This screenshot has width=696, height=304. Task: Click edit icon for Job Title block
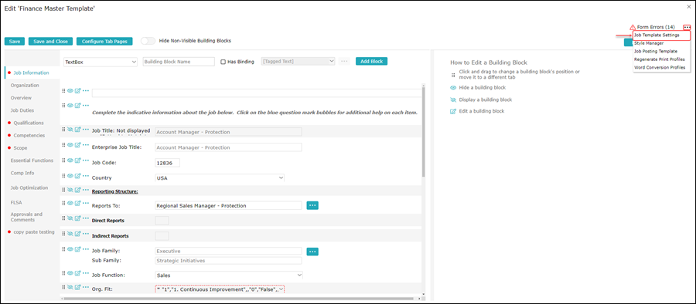tap(77, 130)
